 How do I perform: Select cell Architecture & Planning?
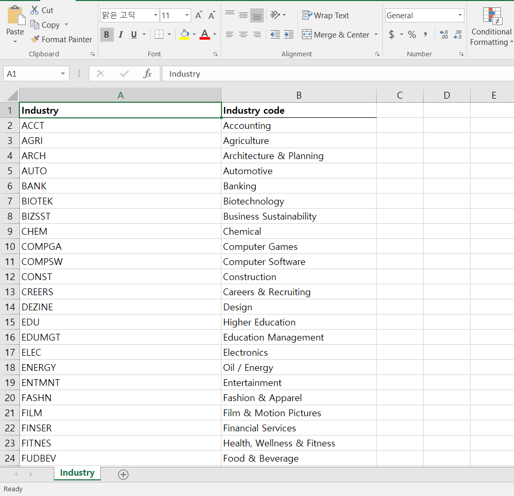[299, 156]
